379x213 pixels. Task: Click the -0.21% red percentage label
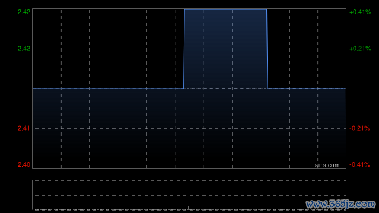[359, 128]
